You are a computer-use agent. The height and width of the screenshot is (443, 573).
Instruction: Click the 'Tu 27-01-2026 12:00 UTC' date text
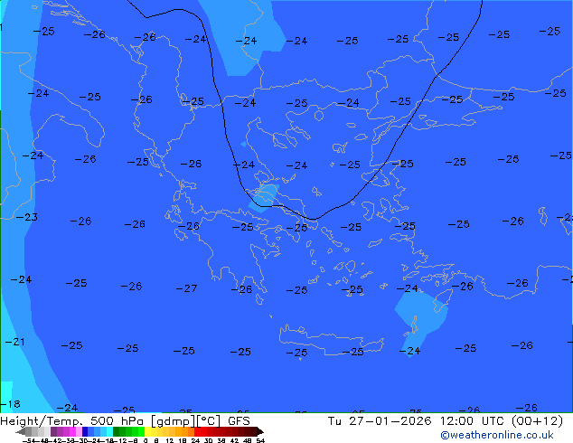pyautogui.click(x=418, y=421)
